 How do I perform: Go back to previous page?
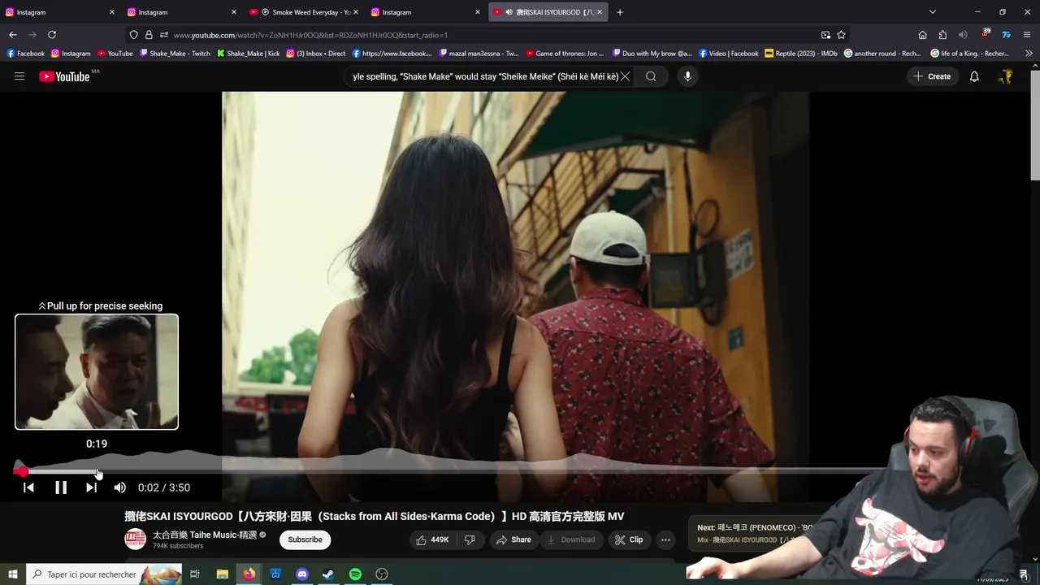13,35
